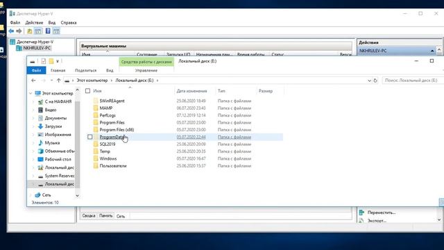Switch to Память tab in Hyper-V details
The image size is (444, 250).
point(105,216)
